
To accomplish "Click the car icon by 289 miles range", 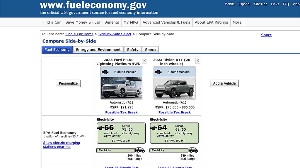I will 193,150.
